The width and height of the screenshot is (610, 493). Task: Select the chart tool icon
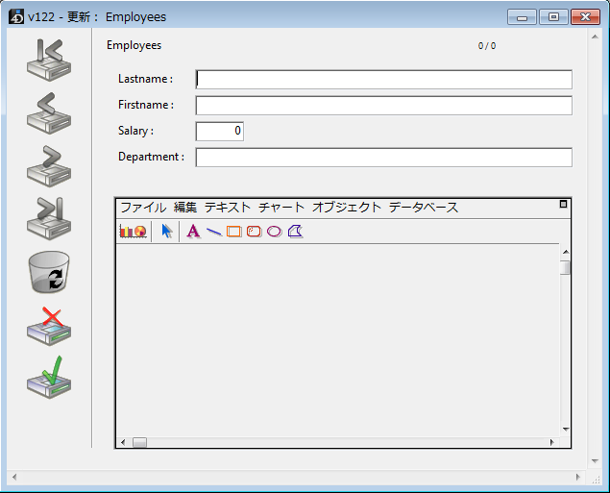pyautogui.click(x=132, y=232)
